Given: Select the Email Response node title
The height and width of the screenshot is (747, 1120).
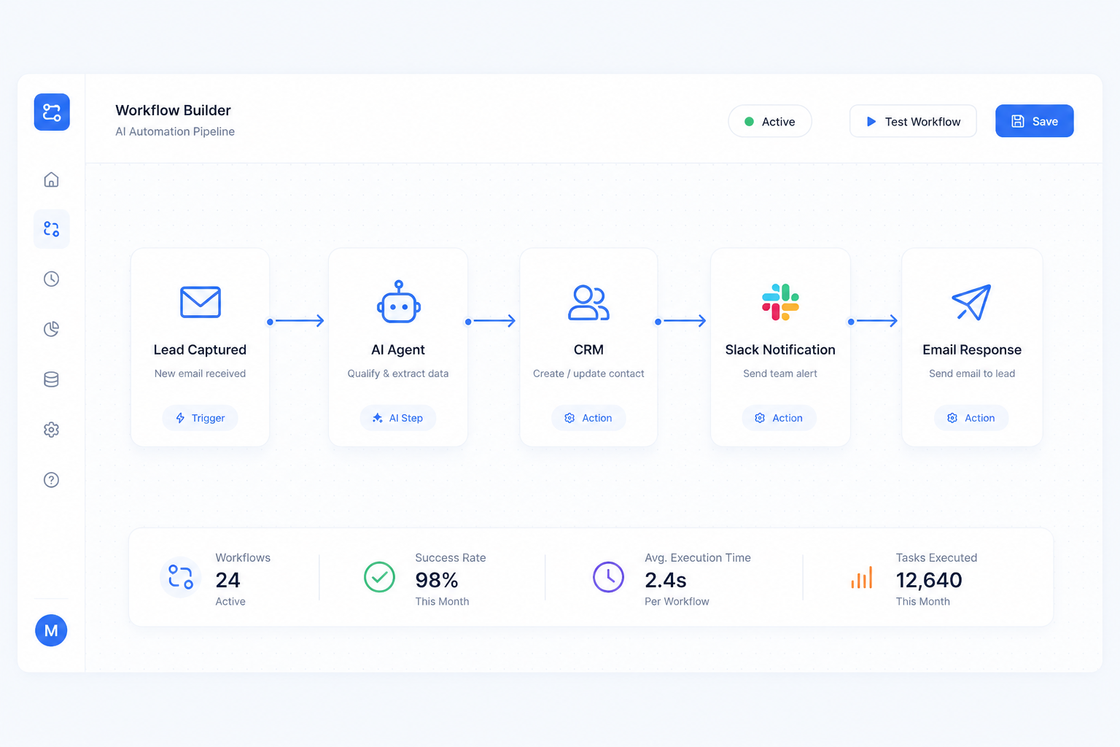Looking at the screenshot, I should [x=972, y=350].
